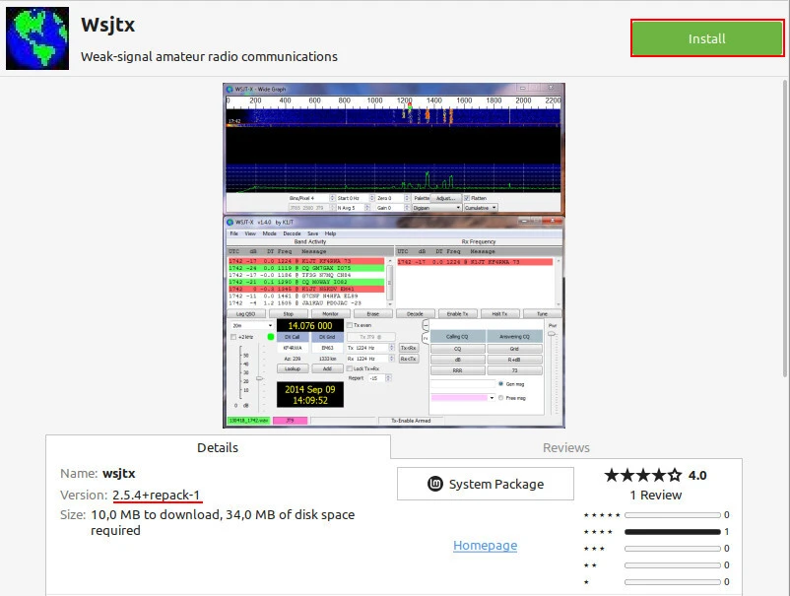Image resolution: width=790 pixels, height=596 pixels.
Task: Click the Tx<Rx button in the screenshot
Action: pyautogui.click(x=410, y=348)
